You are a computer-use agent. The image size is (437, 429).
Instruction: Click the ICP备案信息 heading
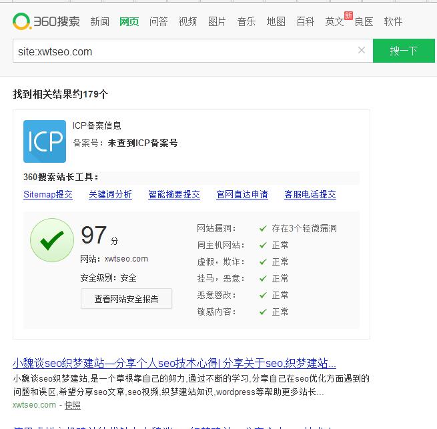click(97, 125)
